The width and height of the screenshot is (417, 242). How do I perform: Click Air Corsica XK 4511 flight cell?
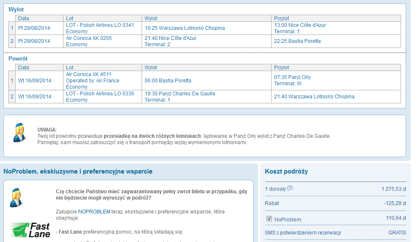pos(103,81)
